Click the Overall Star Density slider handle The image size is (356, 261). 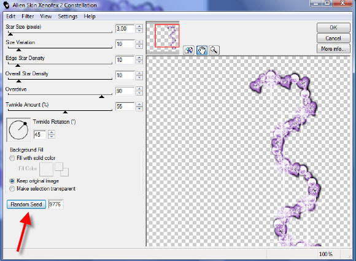tap(18, 81)
